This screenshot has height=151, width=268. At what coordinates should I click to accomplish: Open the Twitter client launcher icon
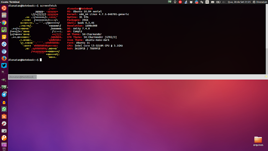coord(4,66)
